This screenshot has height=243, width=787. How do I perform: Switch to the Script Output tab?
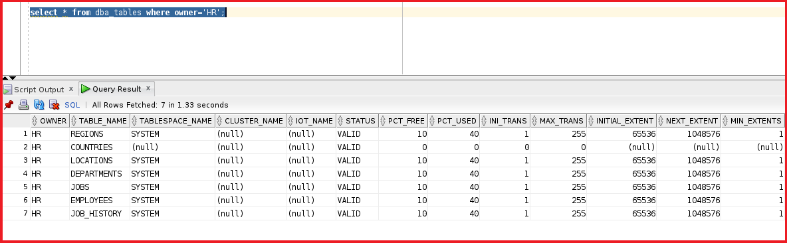(x=39, y=89)
